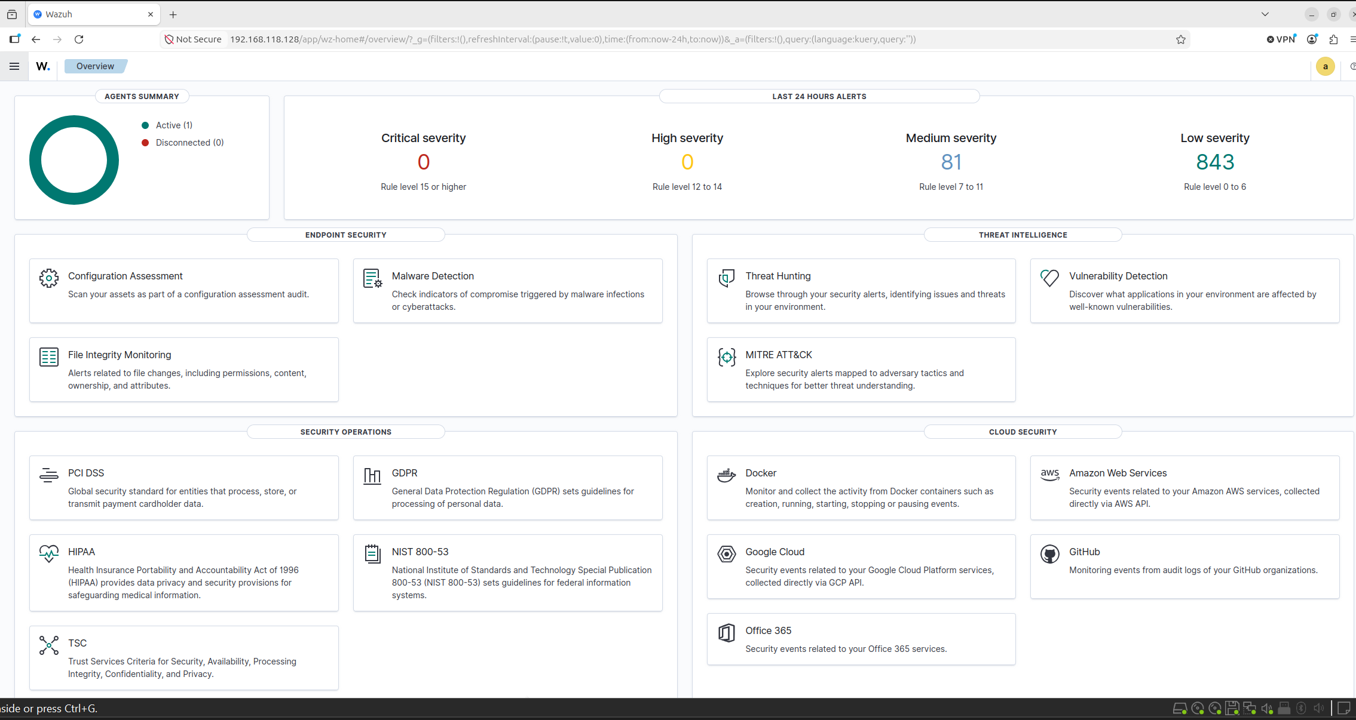This screenshot has height=720, width=1356.
Task: Click the Disconnected (0) agents legend entry
Action: (x=182, y=143)
